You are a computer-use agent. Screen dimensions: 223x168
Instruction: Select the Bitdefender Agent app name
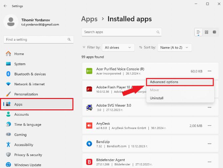[x=111, y=160]
